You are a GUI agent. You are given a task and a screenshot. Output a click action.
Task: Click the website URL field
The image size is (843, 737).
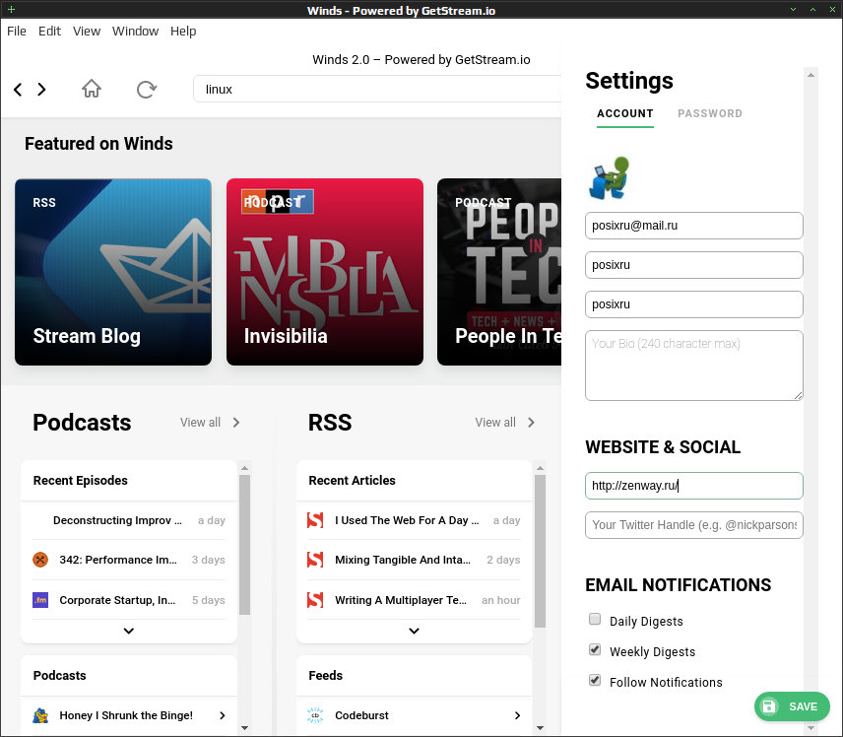click(694, 486)
